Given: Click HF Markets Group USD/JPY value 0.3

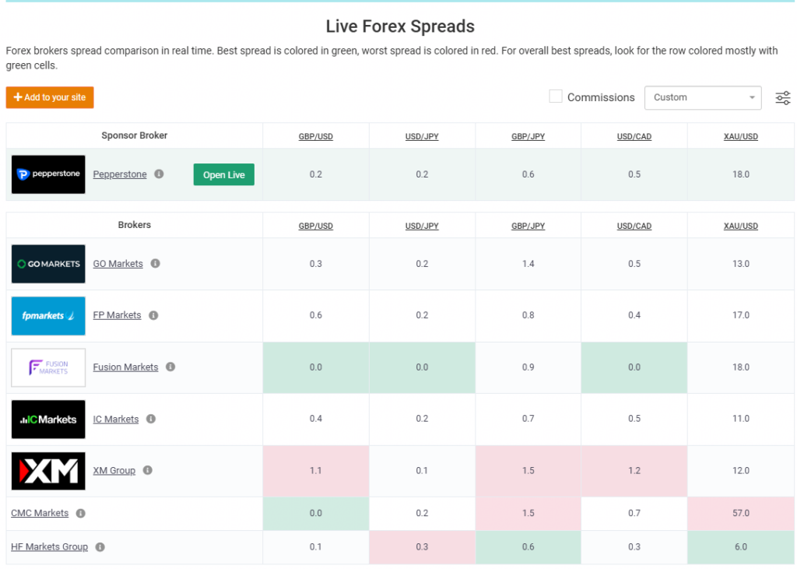Looking at the screenshot, I should [x=422, y=547].
